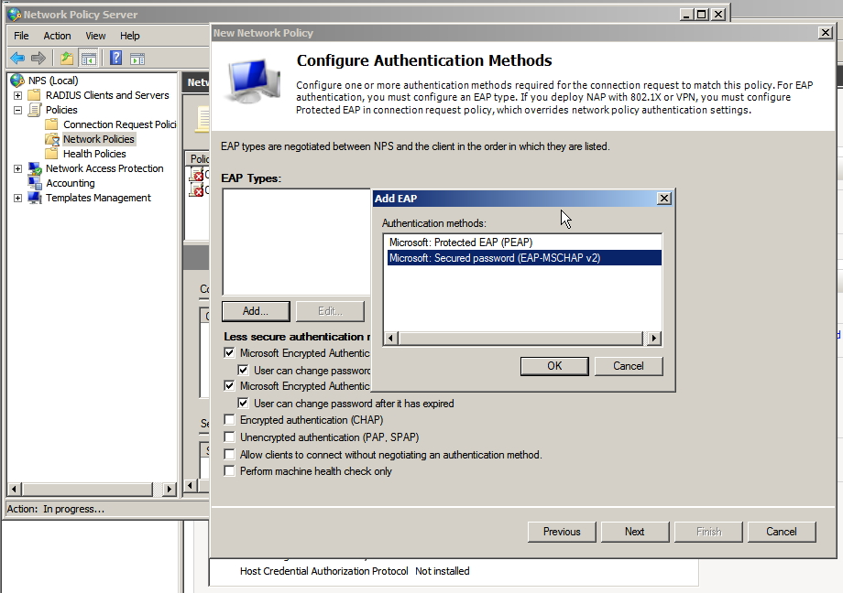Select Microsoft: Protected EAP (PEAP)
The image size is (843, 593).
(524, 243)
